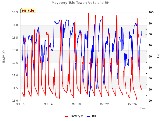The height and width of the screenshot is (121, 162).
Task: Click the 13.0 left axis value
Action: (x=15, y=50)
